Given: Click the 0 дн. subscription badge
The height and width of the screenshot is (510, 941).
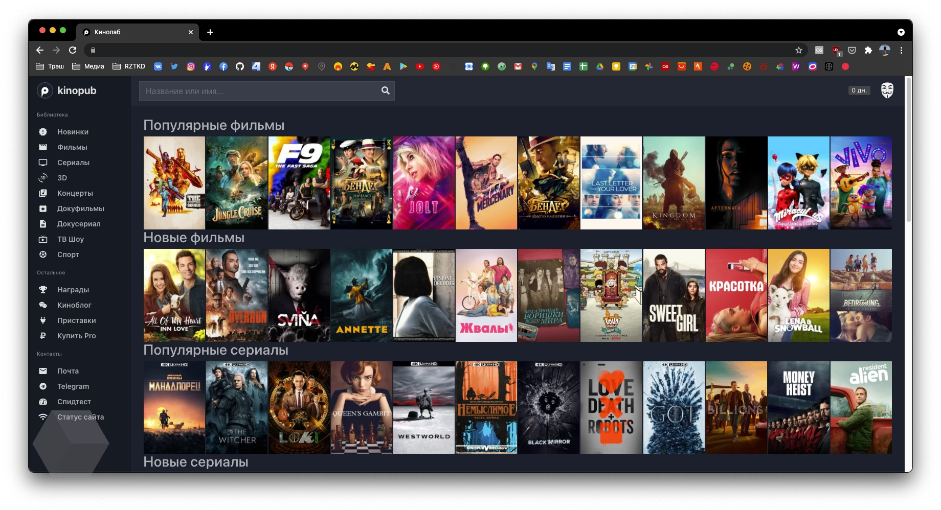Looking at the screenshot, I should pos(859,90).
